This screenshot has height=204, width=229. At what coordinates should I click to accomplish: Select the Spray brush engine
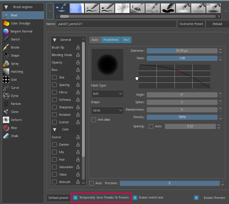(15, 63)
